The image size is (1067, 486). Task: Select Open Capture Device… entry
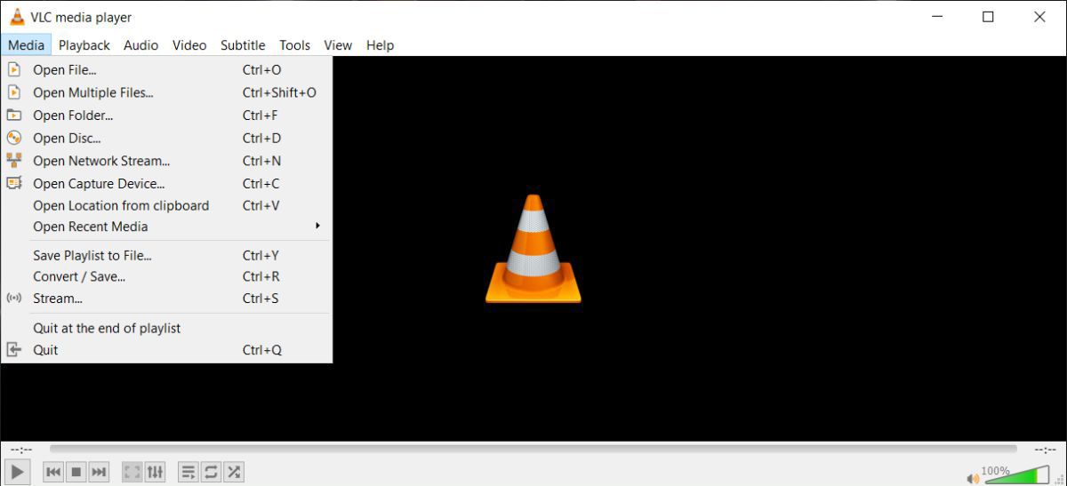tap(166, 184)
